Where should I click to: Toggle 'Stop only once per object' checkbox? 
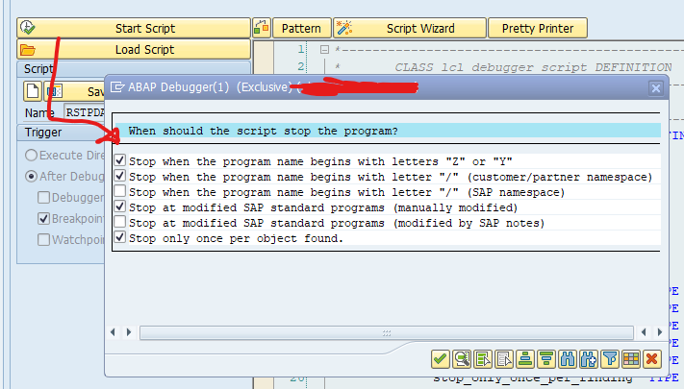(x=120, y=237)
